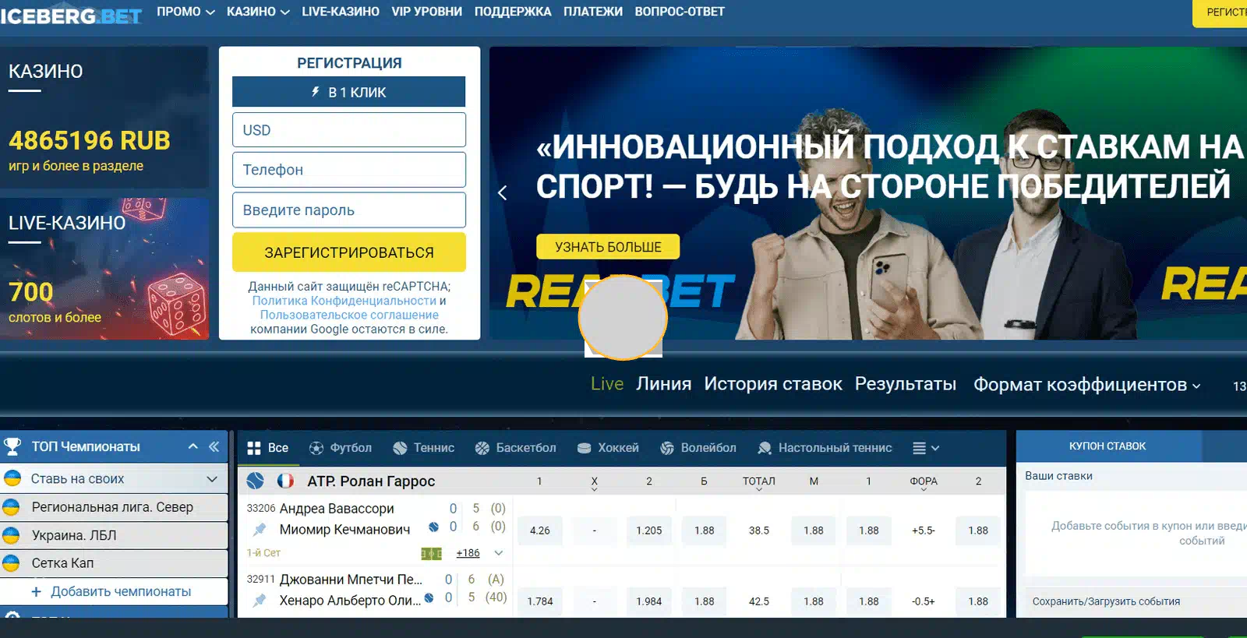The height and width of the screenshot is (638, 1247).
Task: Click the grid icon beside Все
Action: click(x=254, y=448)
